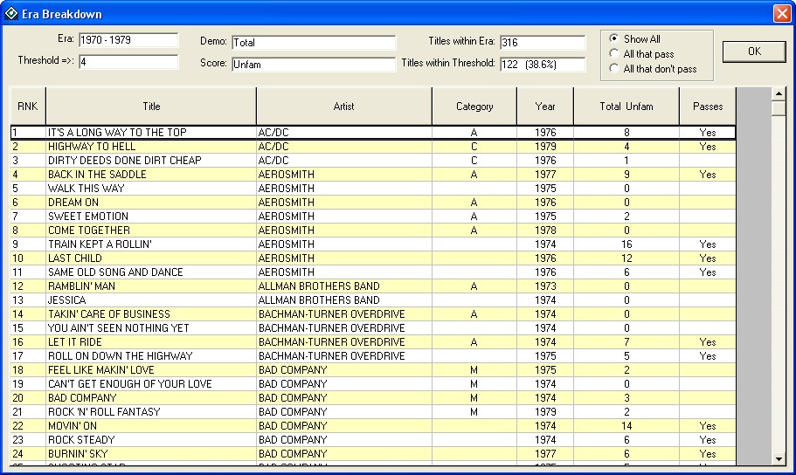Click Yes in the BURNIN' SKY row

[x=707, y=454]
